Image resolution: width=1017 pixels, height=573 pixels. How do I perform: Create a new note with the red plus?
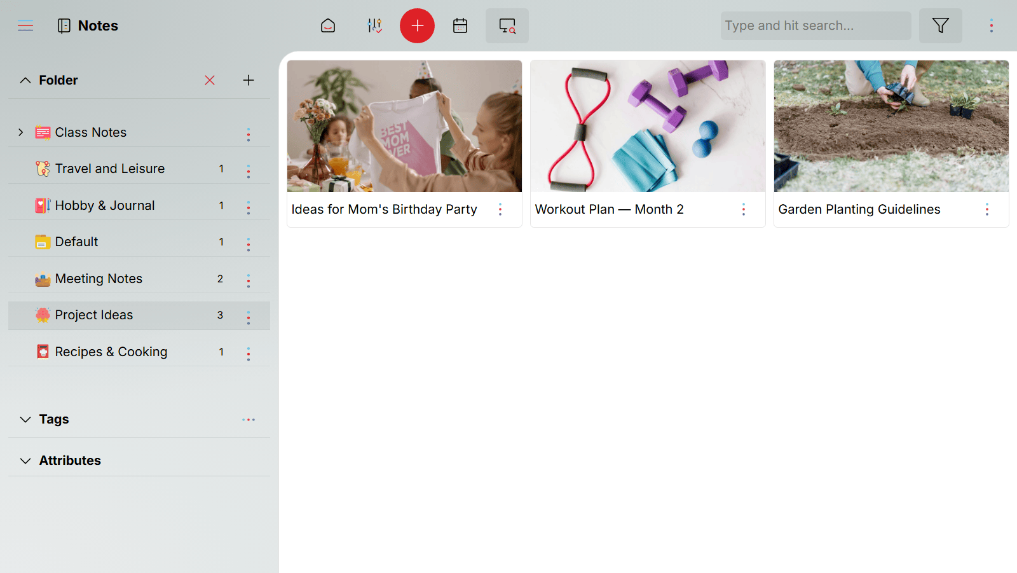tap(417, 25)
